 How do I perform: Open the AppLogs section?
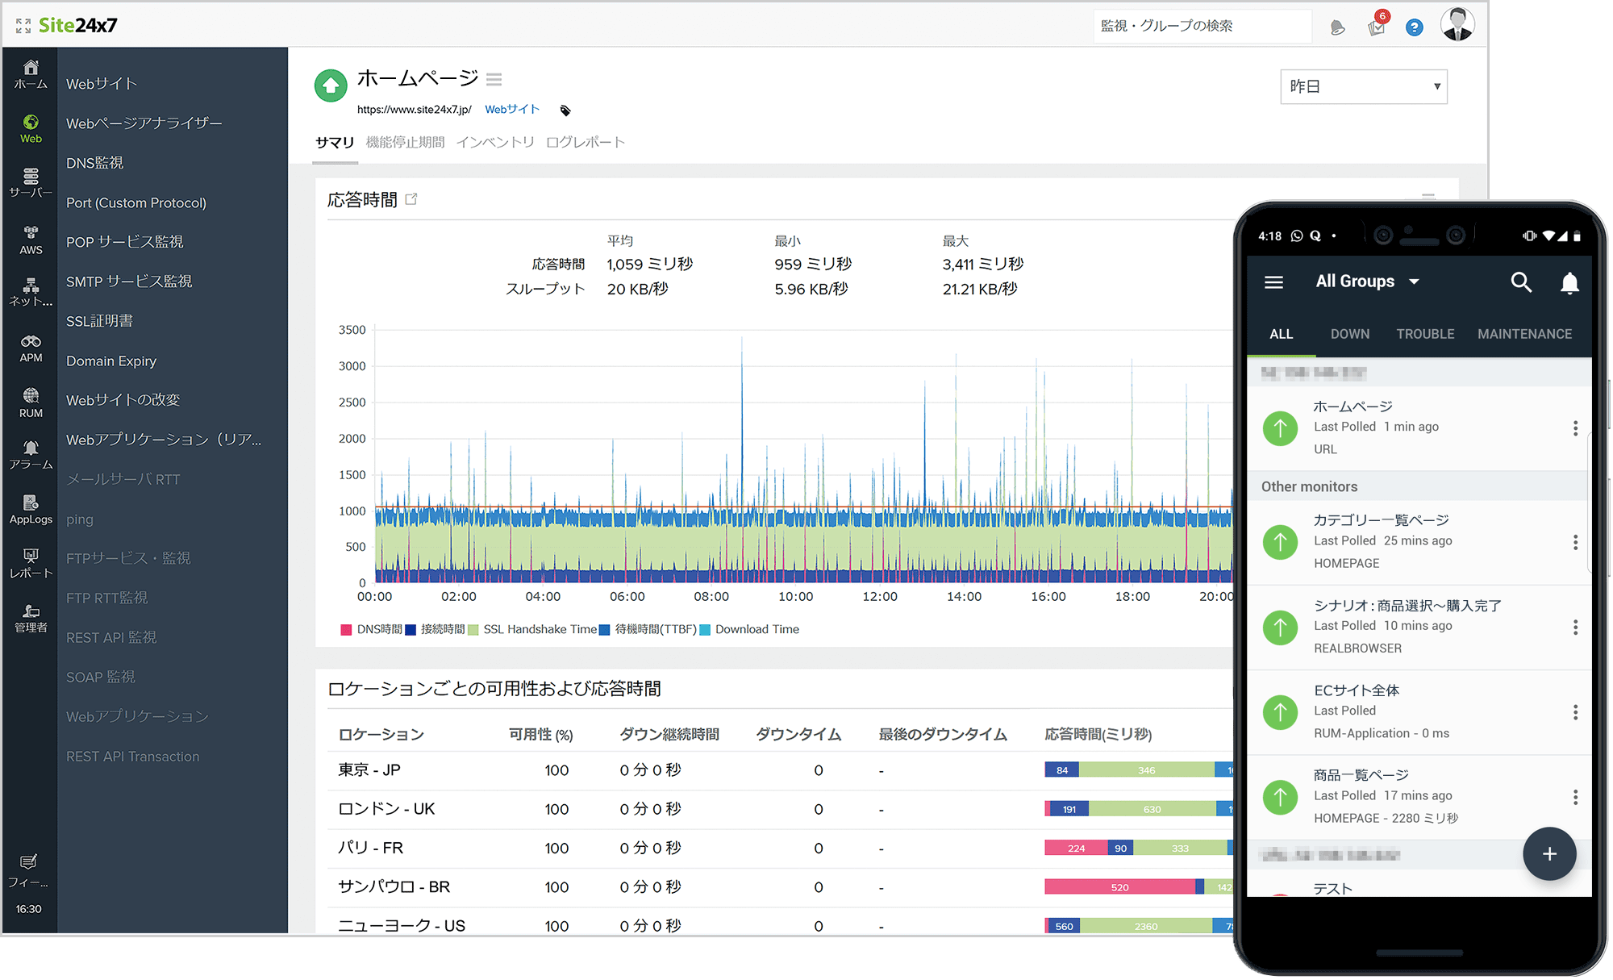tap(30, 508)
